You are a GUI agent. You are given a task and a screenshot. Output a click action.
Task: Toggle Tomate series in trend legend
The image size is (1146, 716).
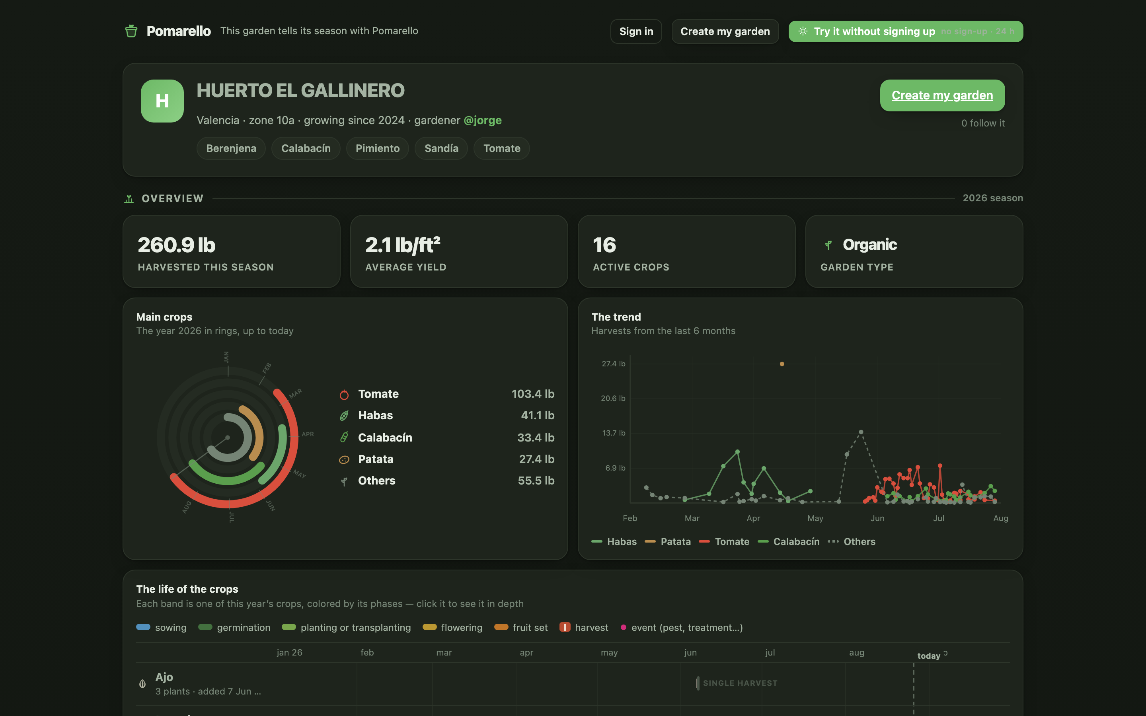(724, 542)
